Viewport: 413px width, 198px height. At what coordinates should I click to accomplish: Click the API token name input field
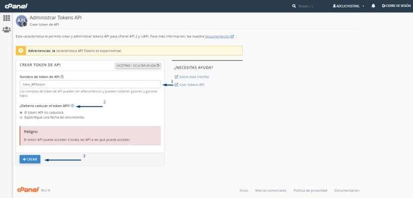coord(90,84)
